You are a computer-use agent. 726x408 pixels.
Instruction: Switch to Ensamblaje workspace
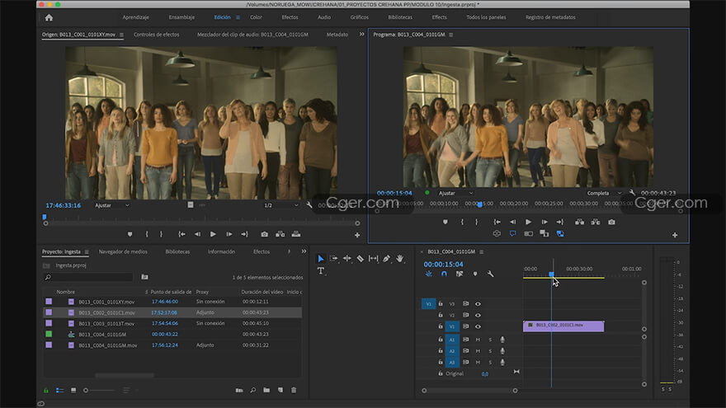[181, 17]
